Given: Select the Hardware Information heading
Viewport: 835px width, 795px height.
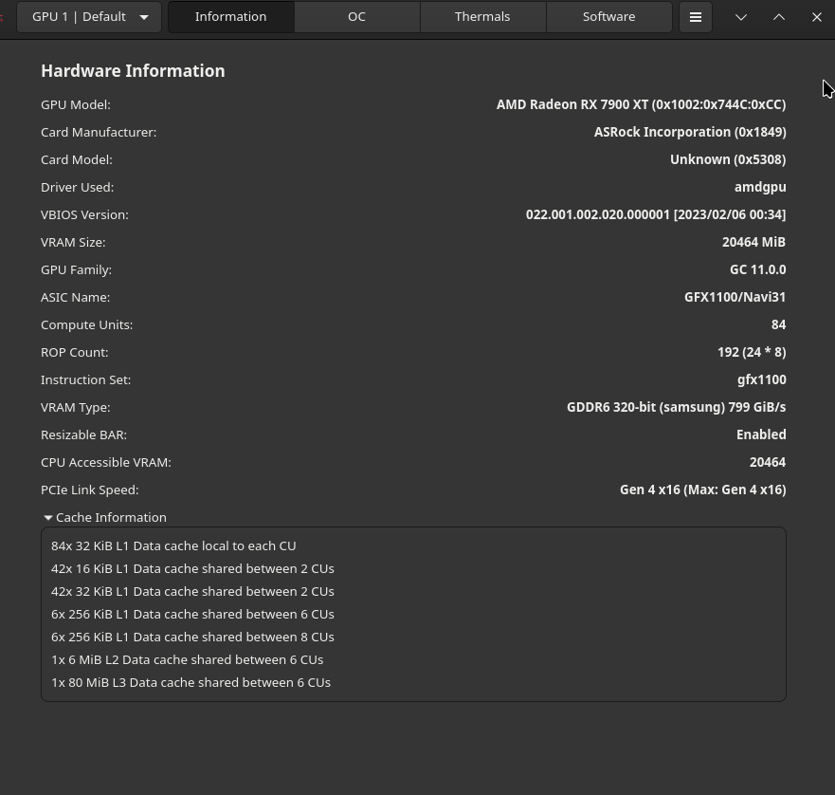Looking at the screenshot, I should (x=133, y=71).
